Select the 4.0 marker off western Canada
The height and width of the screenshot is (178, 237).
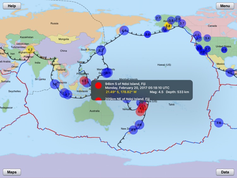[x=197, y=35]
